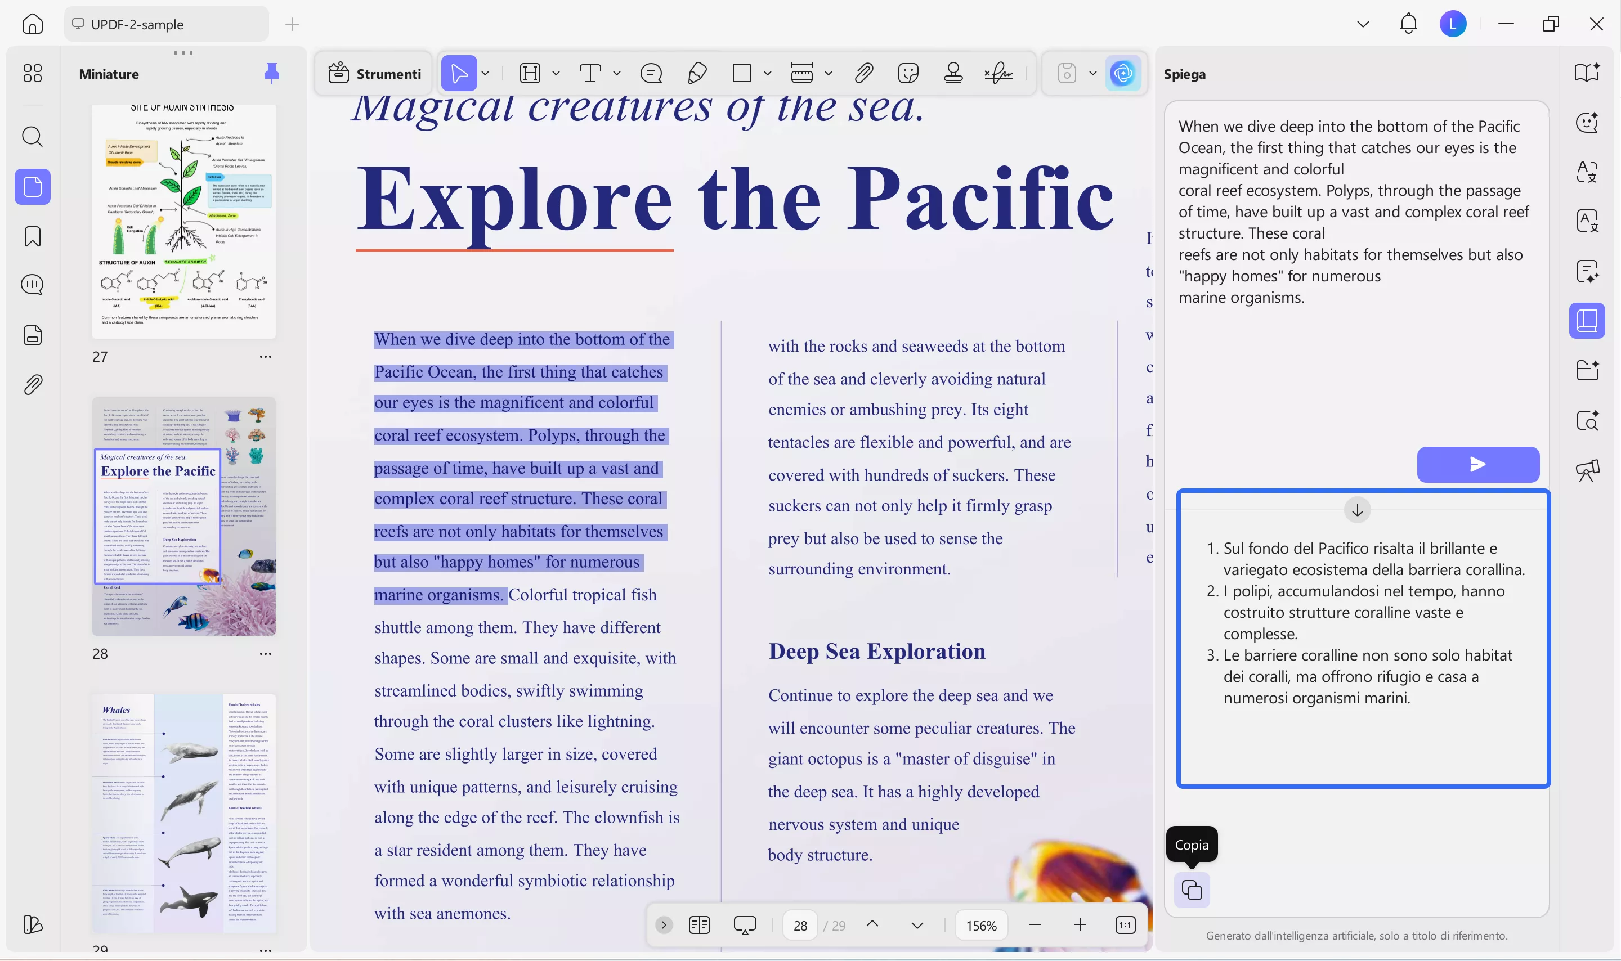Open page 28 thumbnail options menu
1621x961 pixels.
(266, 653)
